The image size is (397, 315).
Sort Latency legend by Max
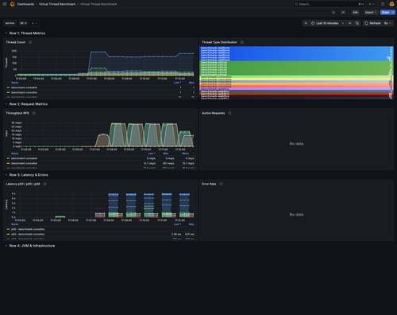[191, 224]
